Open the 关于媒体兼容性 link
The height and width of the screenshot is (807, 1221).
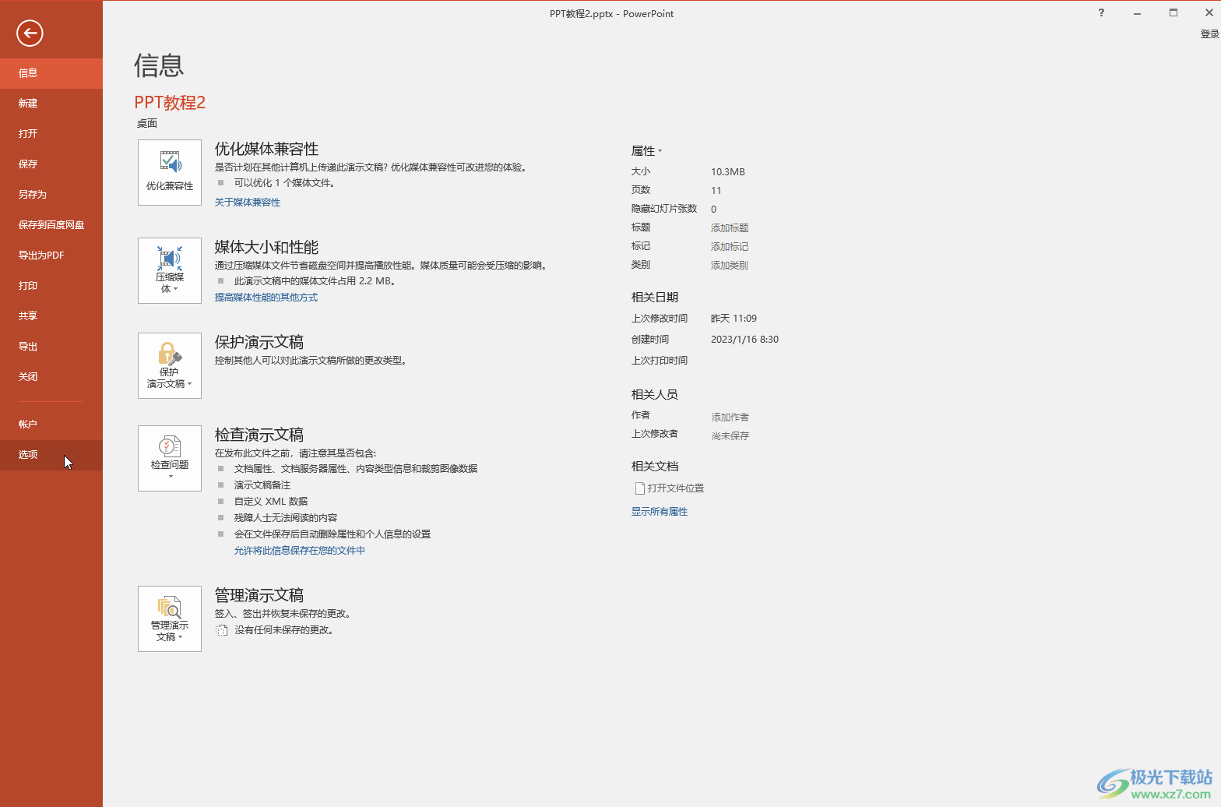click(248, 203)
